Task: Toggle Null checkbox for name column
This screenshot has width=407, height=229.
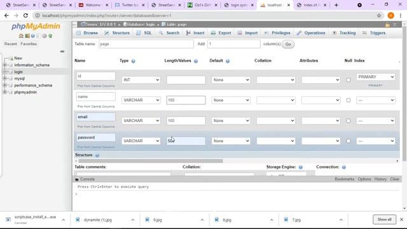Action: 348,101
